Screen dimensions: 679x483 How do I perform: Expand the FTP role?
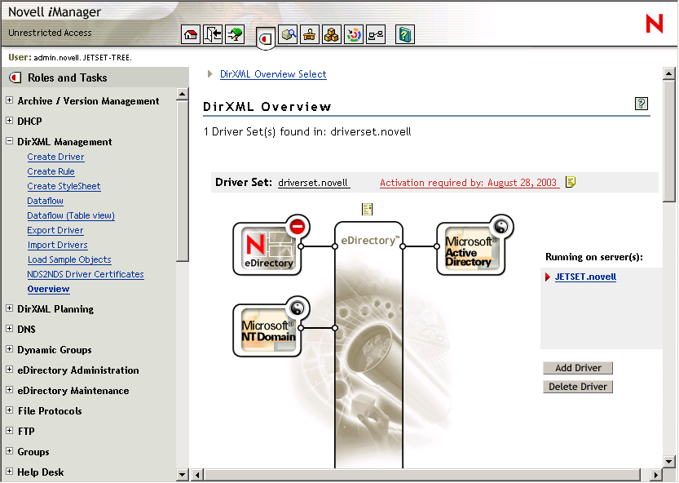click(x=9, y=431)
